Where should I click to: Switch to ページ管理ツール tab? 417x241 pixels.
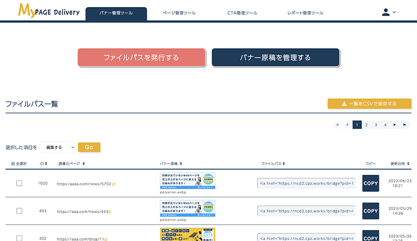tap(179, 13)
